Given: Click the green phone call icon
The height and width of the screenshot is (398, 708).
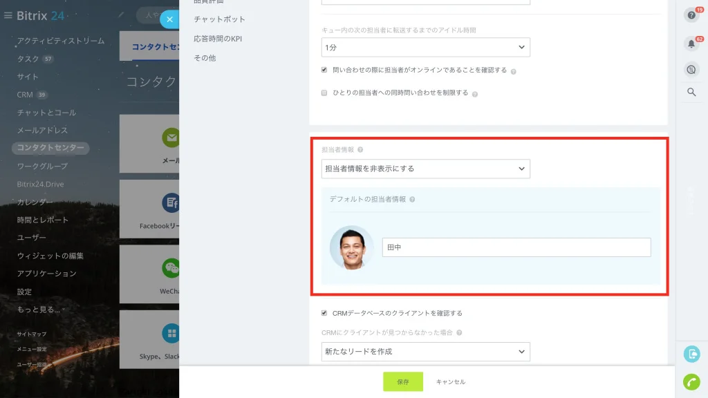Looking at the screenshot, I should click(x=691, y=381).
